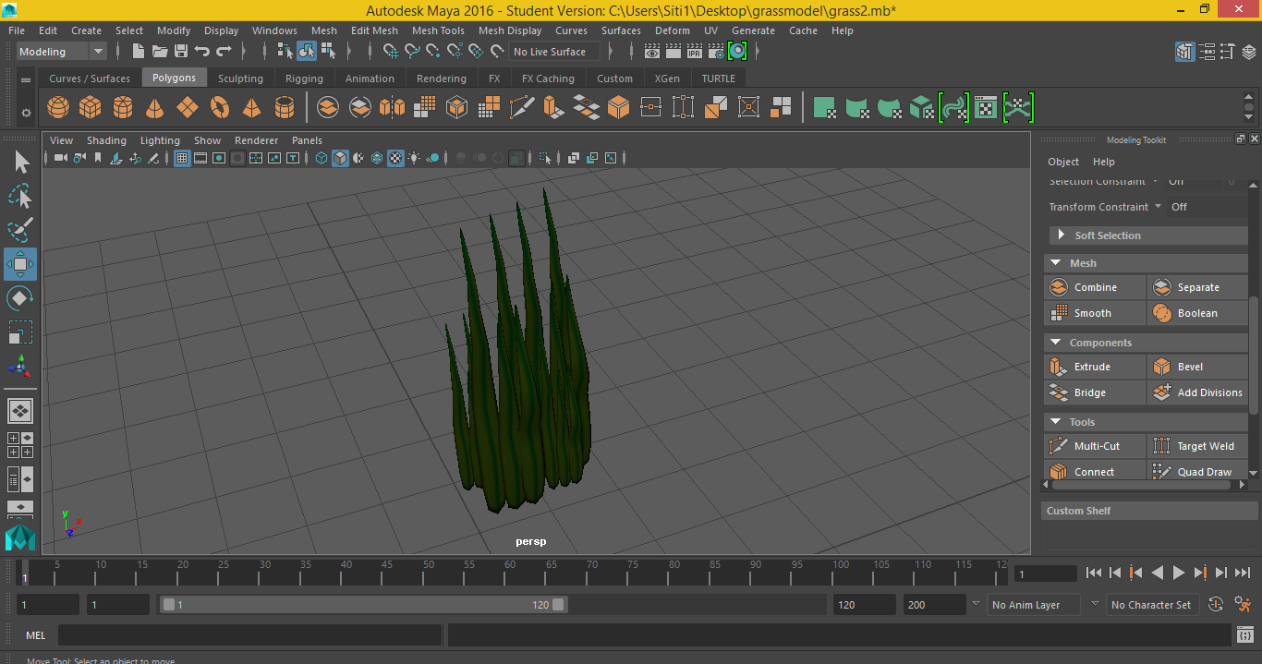Toggle textured display checker icon

(x=395, y=159)
